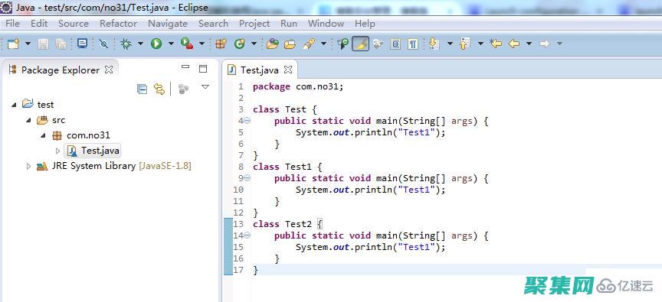This screenshot has width=662, height=302.
Task: Toggle Block Selection Mode
Action: click(x=395, y=44)
